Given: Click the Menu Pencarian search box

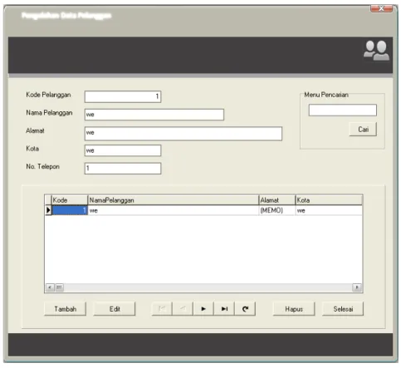Looking at the screenshot, I should [343, 110].
